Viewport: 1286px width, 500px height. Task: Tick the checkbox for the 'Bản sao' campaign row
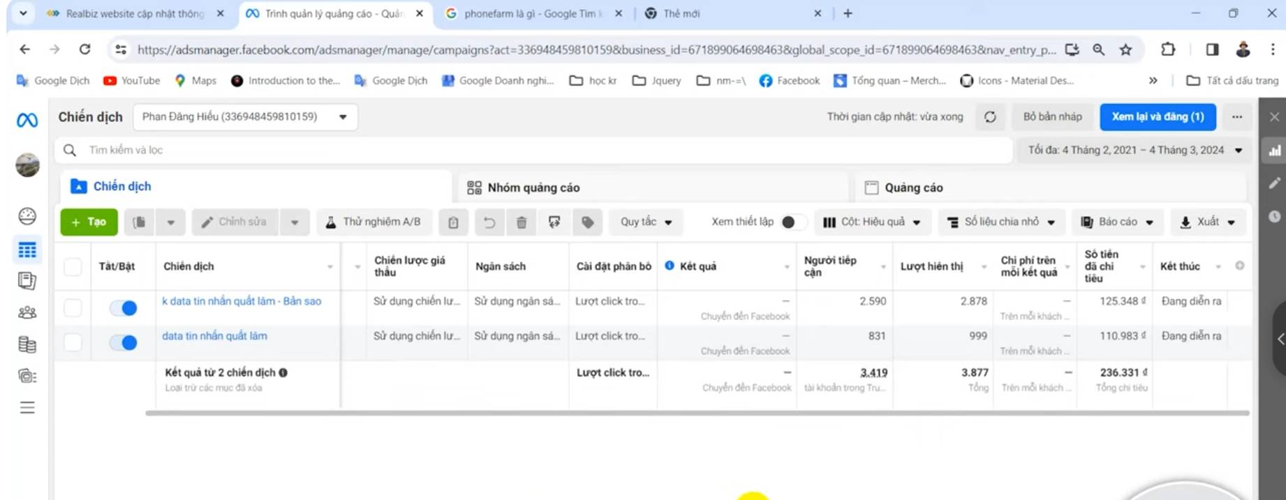(x=73, y=308)
